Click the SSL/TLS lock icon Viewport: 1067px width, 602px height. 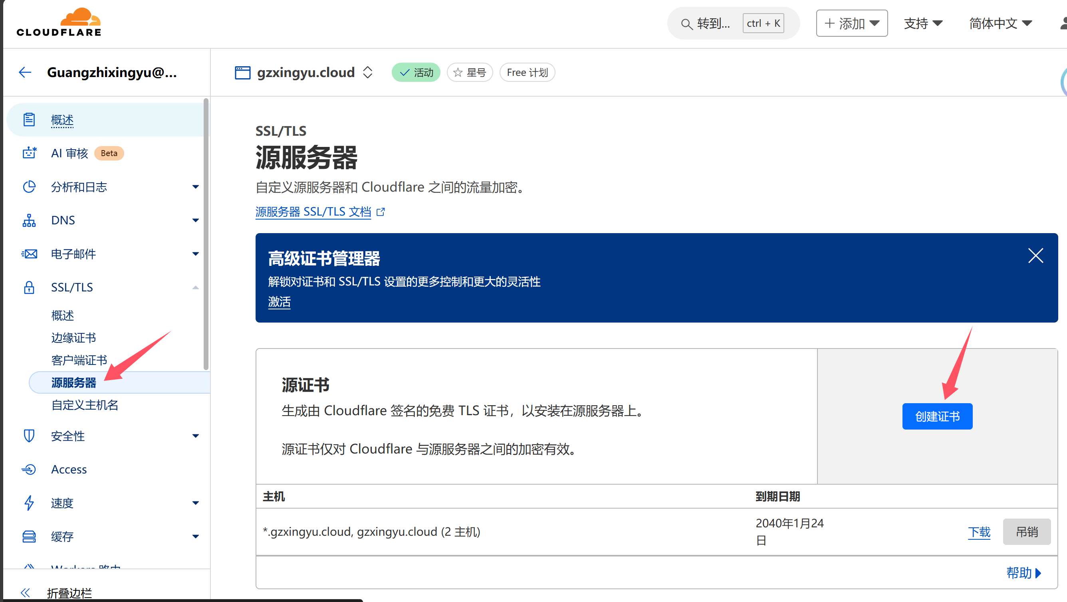coord(29,287)
